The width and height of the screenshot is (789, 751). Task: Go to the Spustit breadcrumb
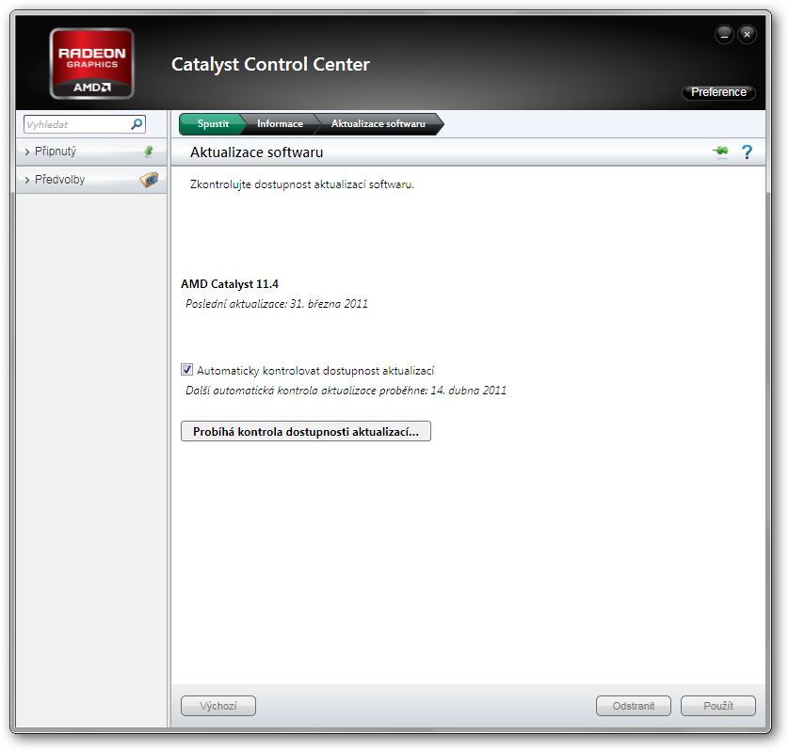(x=213, y=123)
